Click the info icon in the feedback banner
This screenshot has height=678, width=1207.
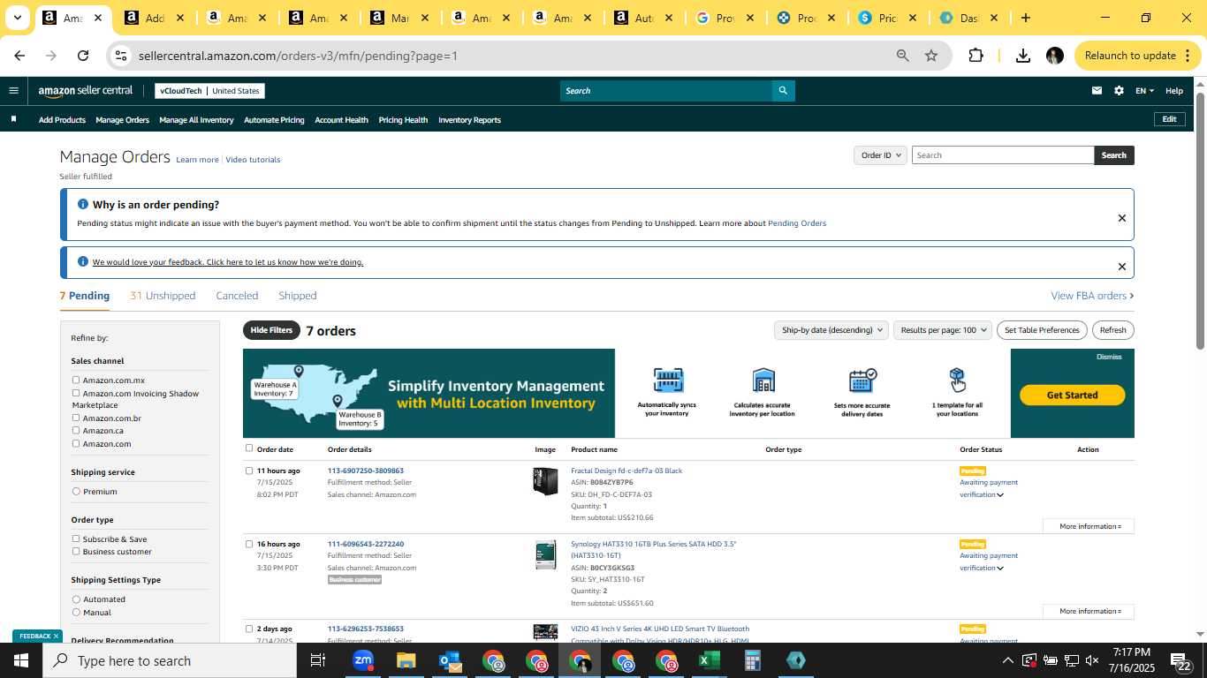(x=83, y=261)
